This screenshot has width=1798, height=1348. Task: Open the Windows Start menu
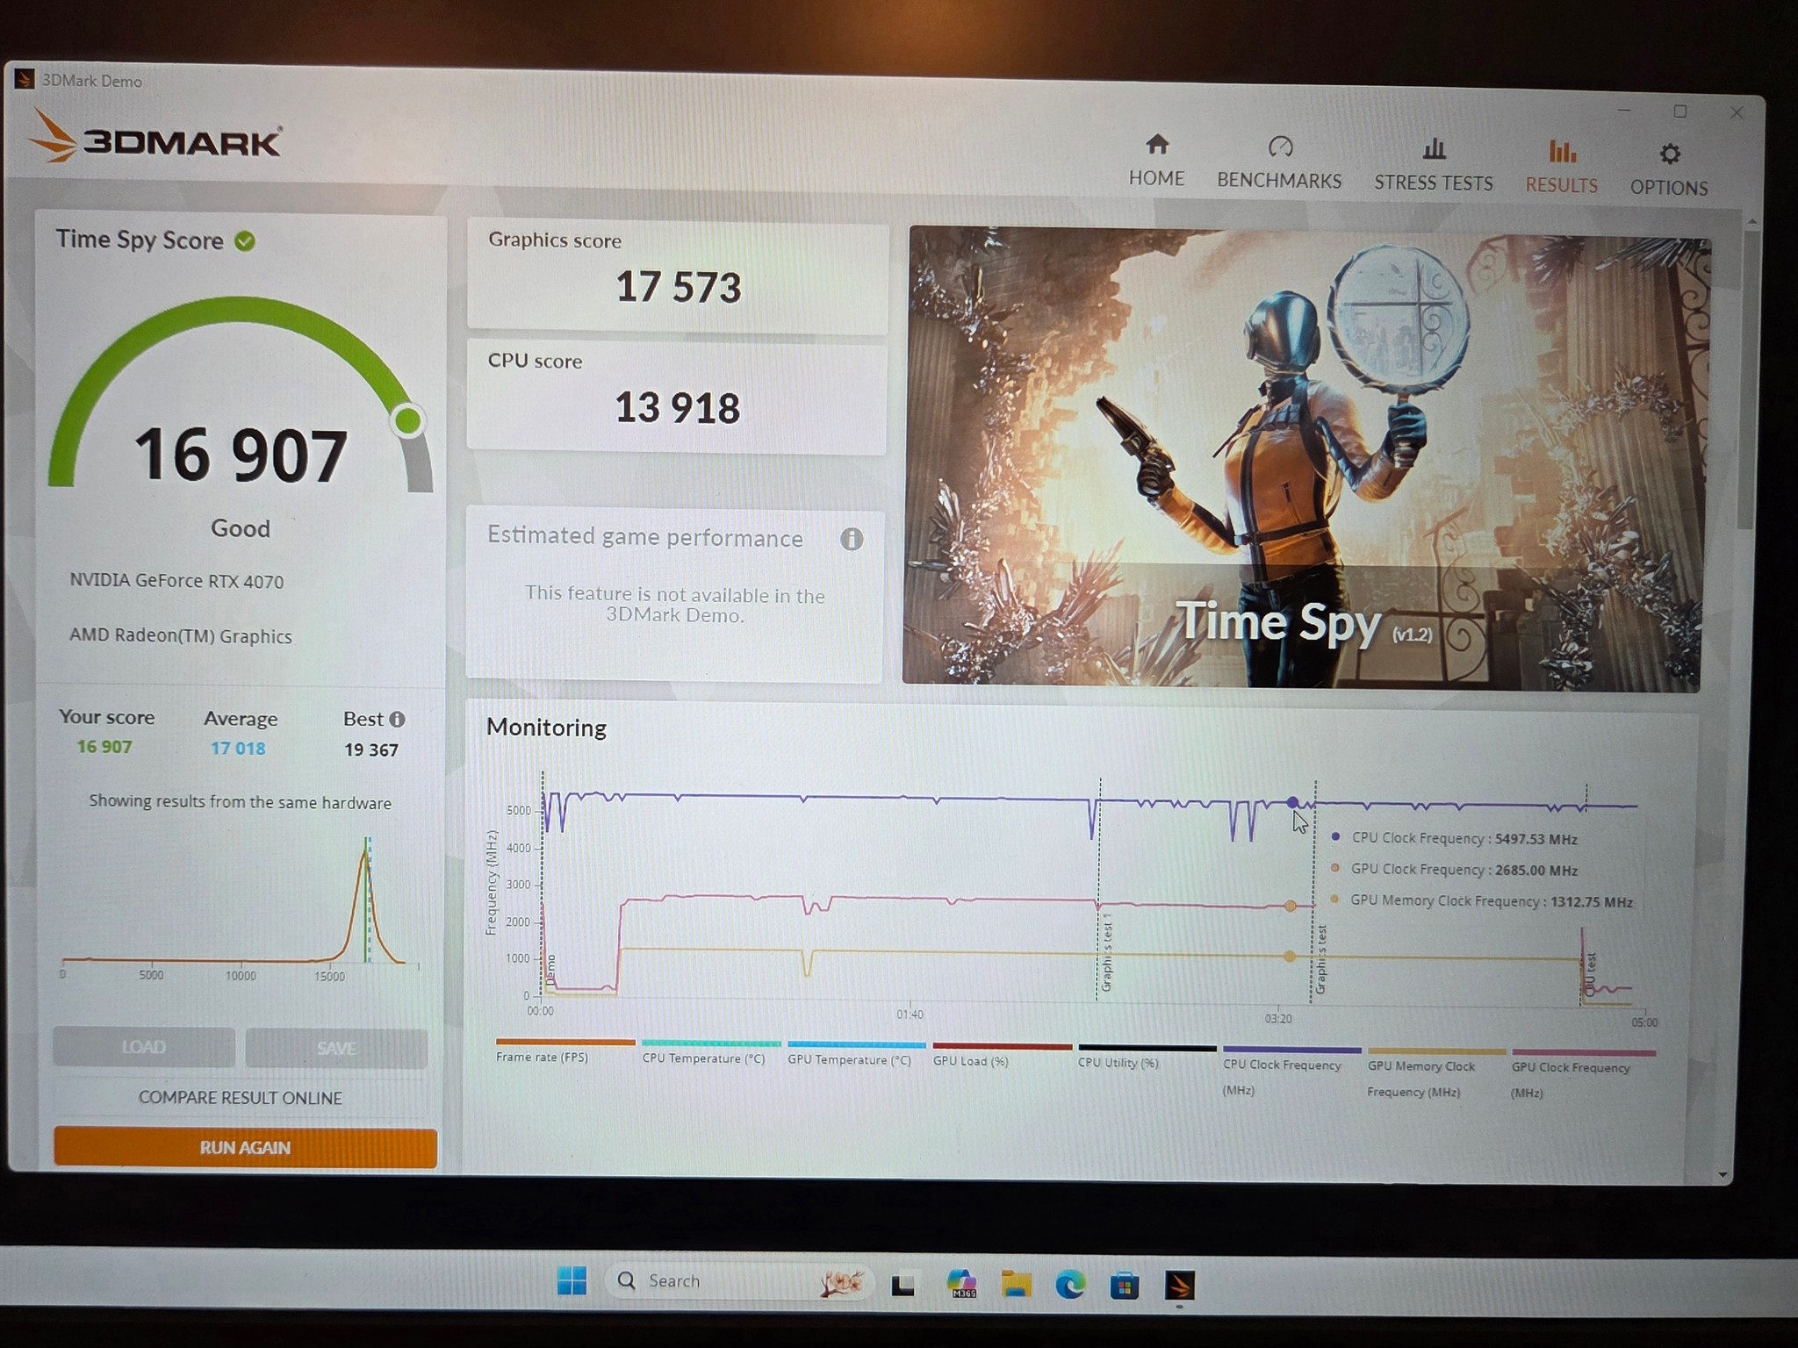coord(572,1280)
